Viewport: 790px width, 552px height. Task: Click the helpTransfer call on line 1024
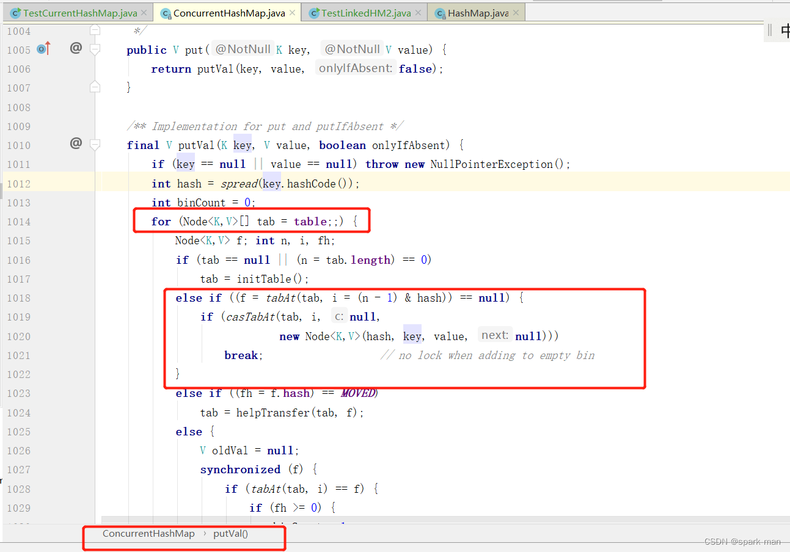click(x=274, y=413)
